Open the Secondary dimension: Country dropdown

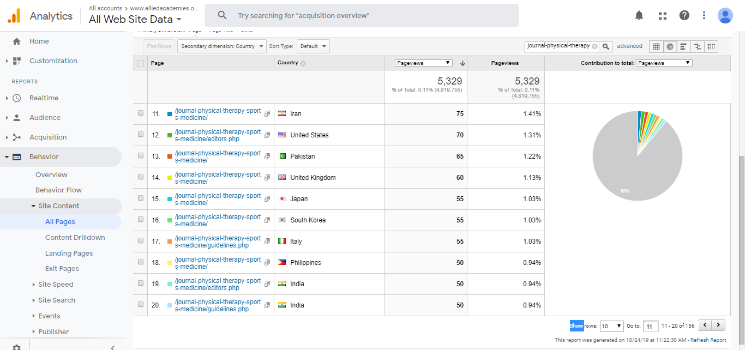[222, 46]
